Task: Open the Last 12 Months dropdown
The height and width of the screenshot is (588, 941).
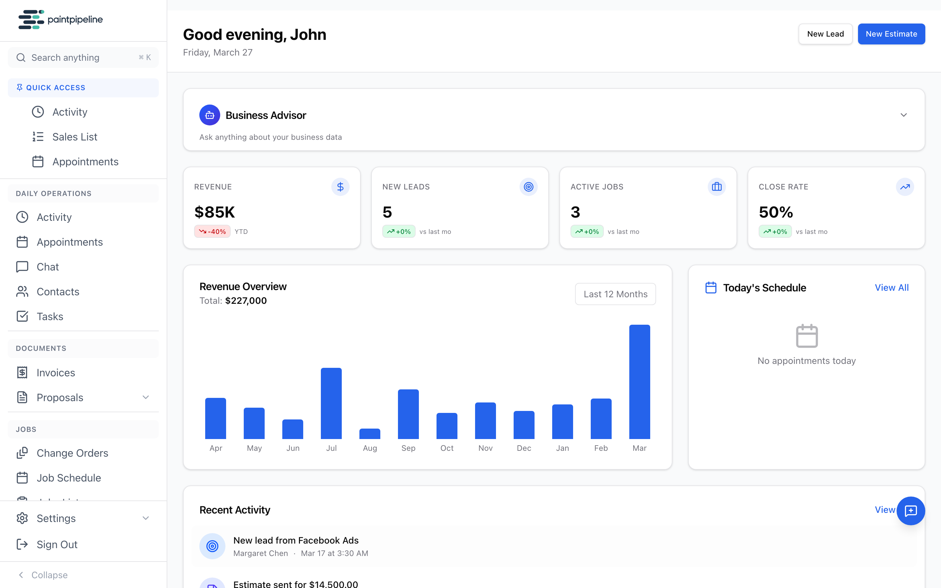Action: click(x=615, y=294)
